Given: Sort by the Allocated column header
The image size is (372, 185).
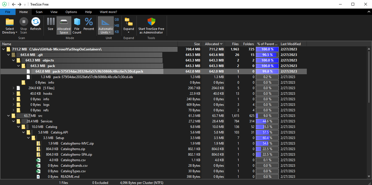Looking at the screenshot, I should 213,44.
